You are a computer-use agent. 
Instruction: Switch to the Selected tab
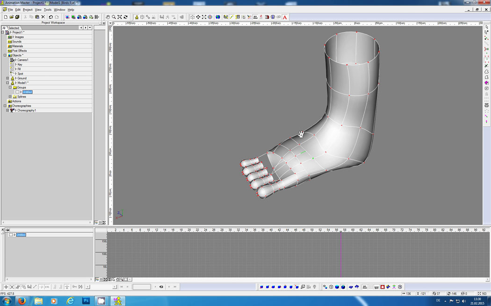[14, 28]
